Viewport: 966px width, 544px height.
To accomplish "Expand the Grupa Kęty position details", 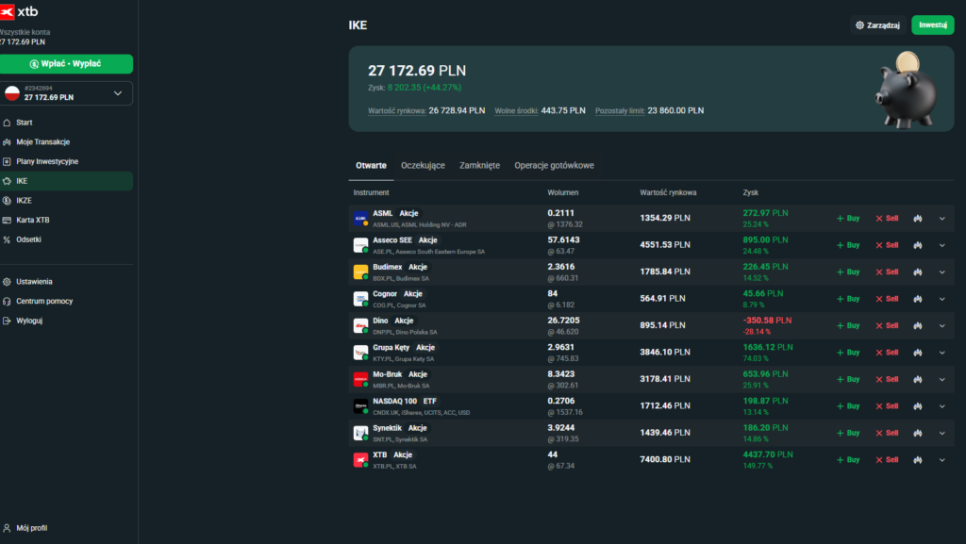I will click(942, 353).
